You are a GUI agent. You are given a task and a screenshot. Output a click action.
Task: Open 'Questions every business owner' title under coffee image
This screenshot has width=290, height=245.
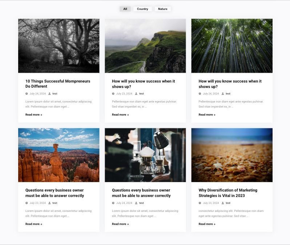point(141,193)
